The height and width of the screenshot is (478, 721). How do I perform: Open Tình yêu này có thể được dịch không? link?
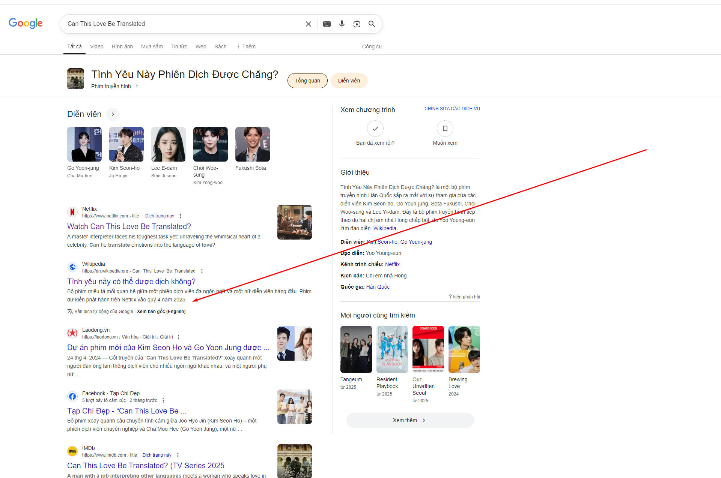point(131,282)
